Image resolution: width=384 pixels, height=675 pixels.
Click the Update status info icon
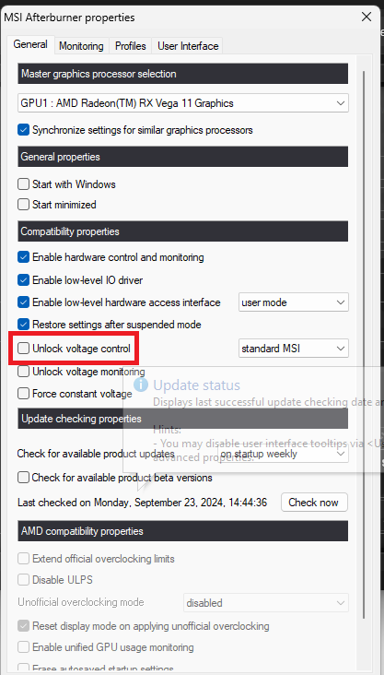pyautogui.click(x=141, y=385)
